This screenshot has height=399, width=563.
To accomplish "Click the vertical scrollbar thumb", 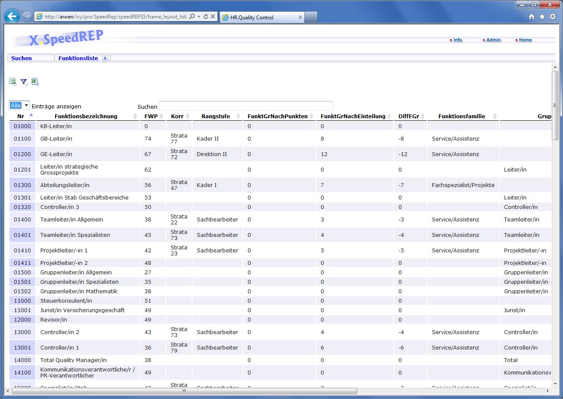I will pyautogui.click(x=555, y=105).
